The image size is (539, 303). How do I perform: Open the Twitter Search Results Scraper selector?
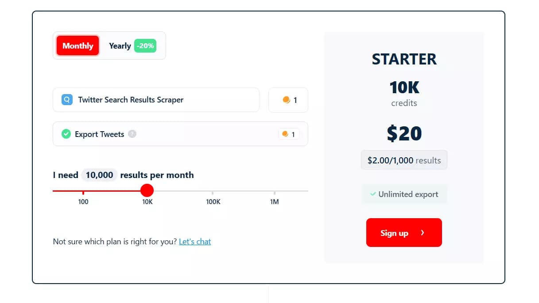click(x=156, y=100)
